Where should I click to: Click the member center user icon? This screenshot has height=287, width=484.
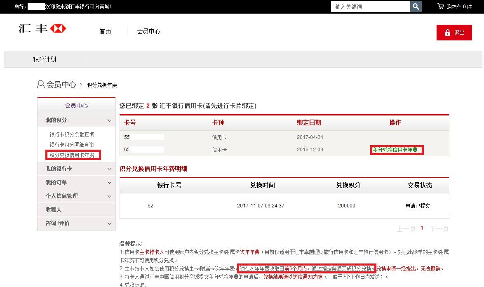pos(40,84)
